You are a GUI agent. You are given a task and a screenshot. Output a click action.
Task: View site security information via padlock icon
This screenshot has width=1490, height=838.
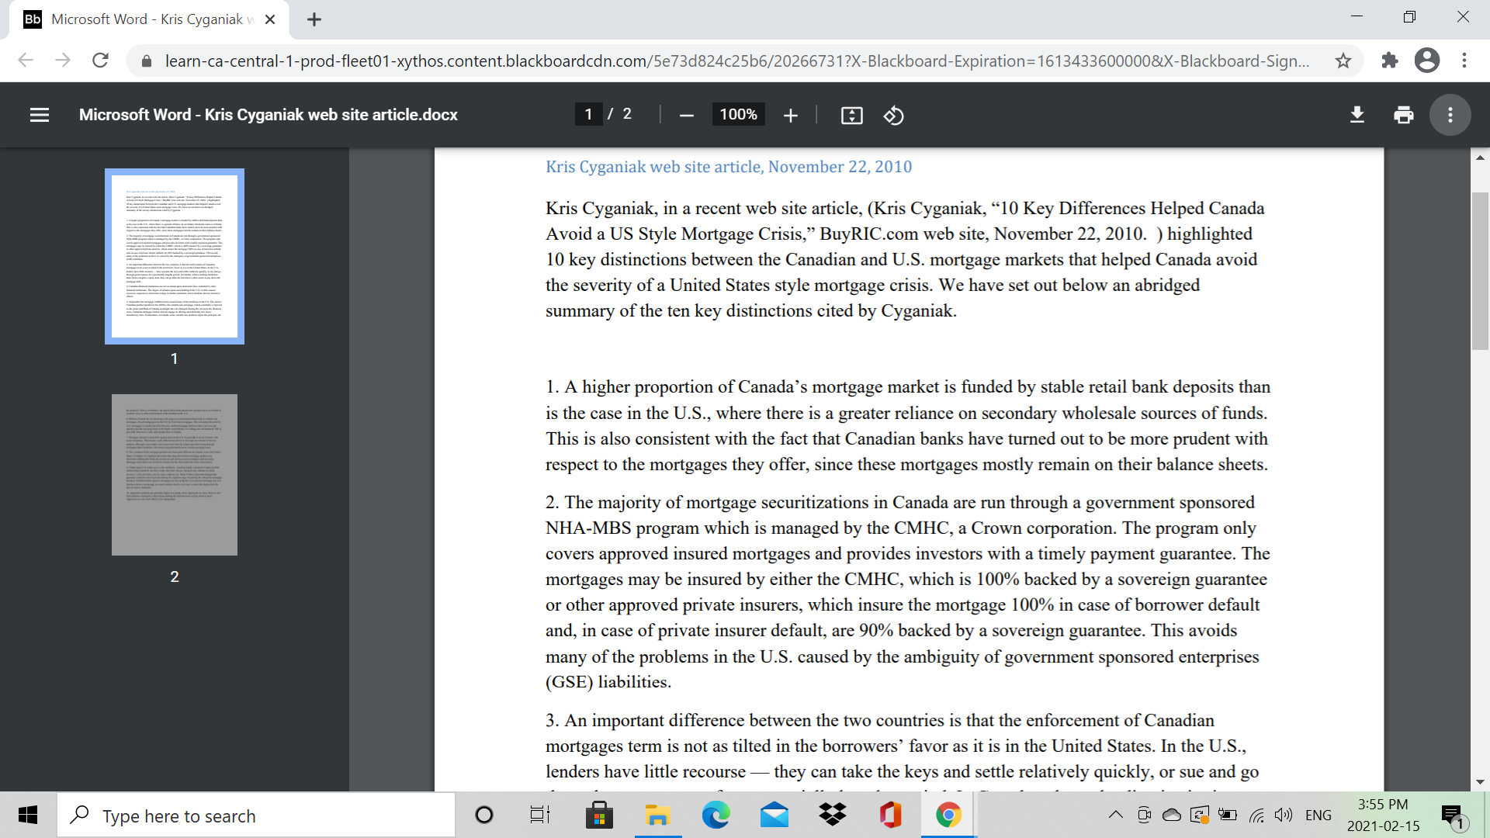pyautogui.click(x=146, y=60)
